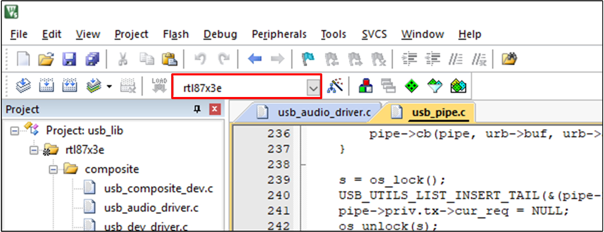This screenshot has height=232, width=604.
Task: Open Options for Target wand icon
Action: 335,85
